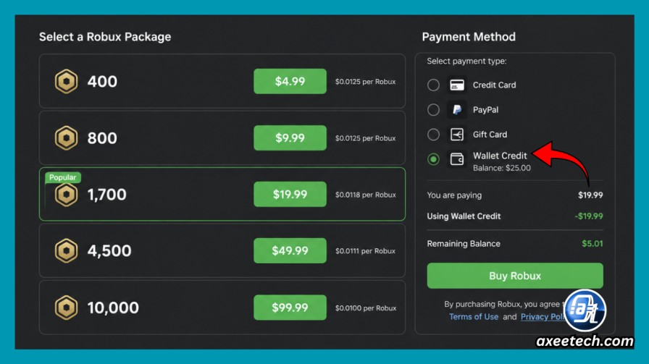Image resolution: width=649 pixels, height=364 pixels.
Task: Click the Balance: $25.00 text
Action: (x=502, y=168)
